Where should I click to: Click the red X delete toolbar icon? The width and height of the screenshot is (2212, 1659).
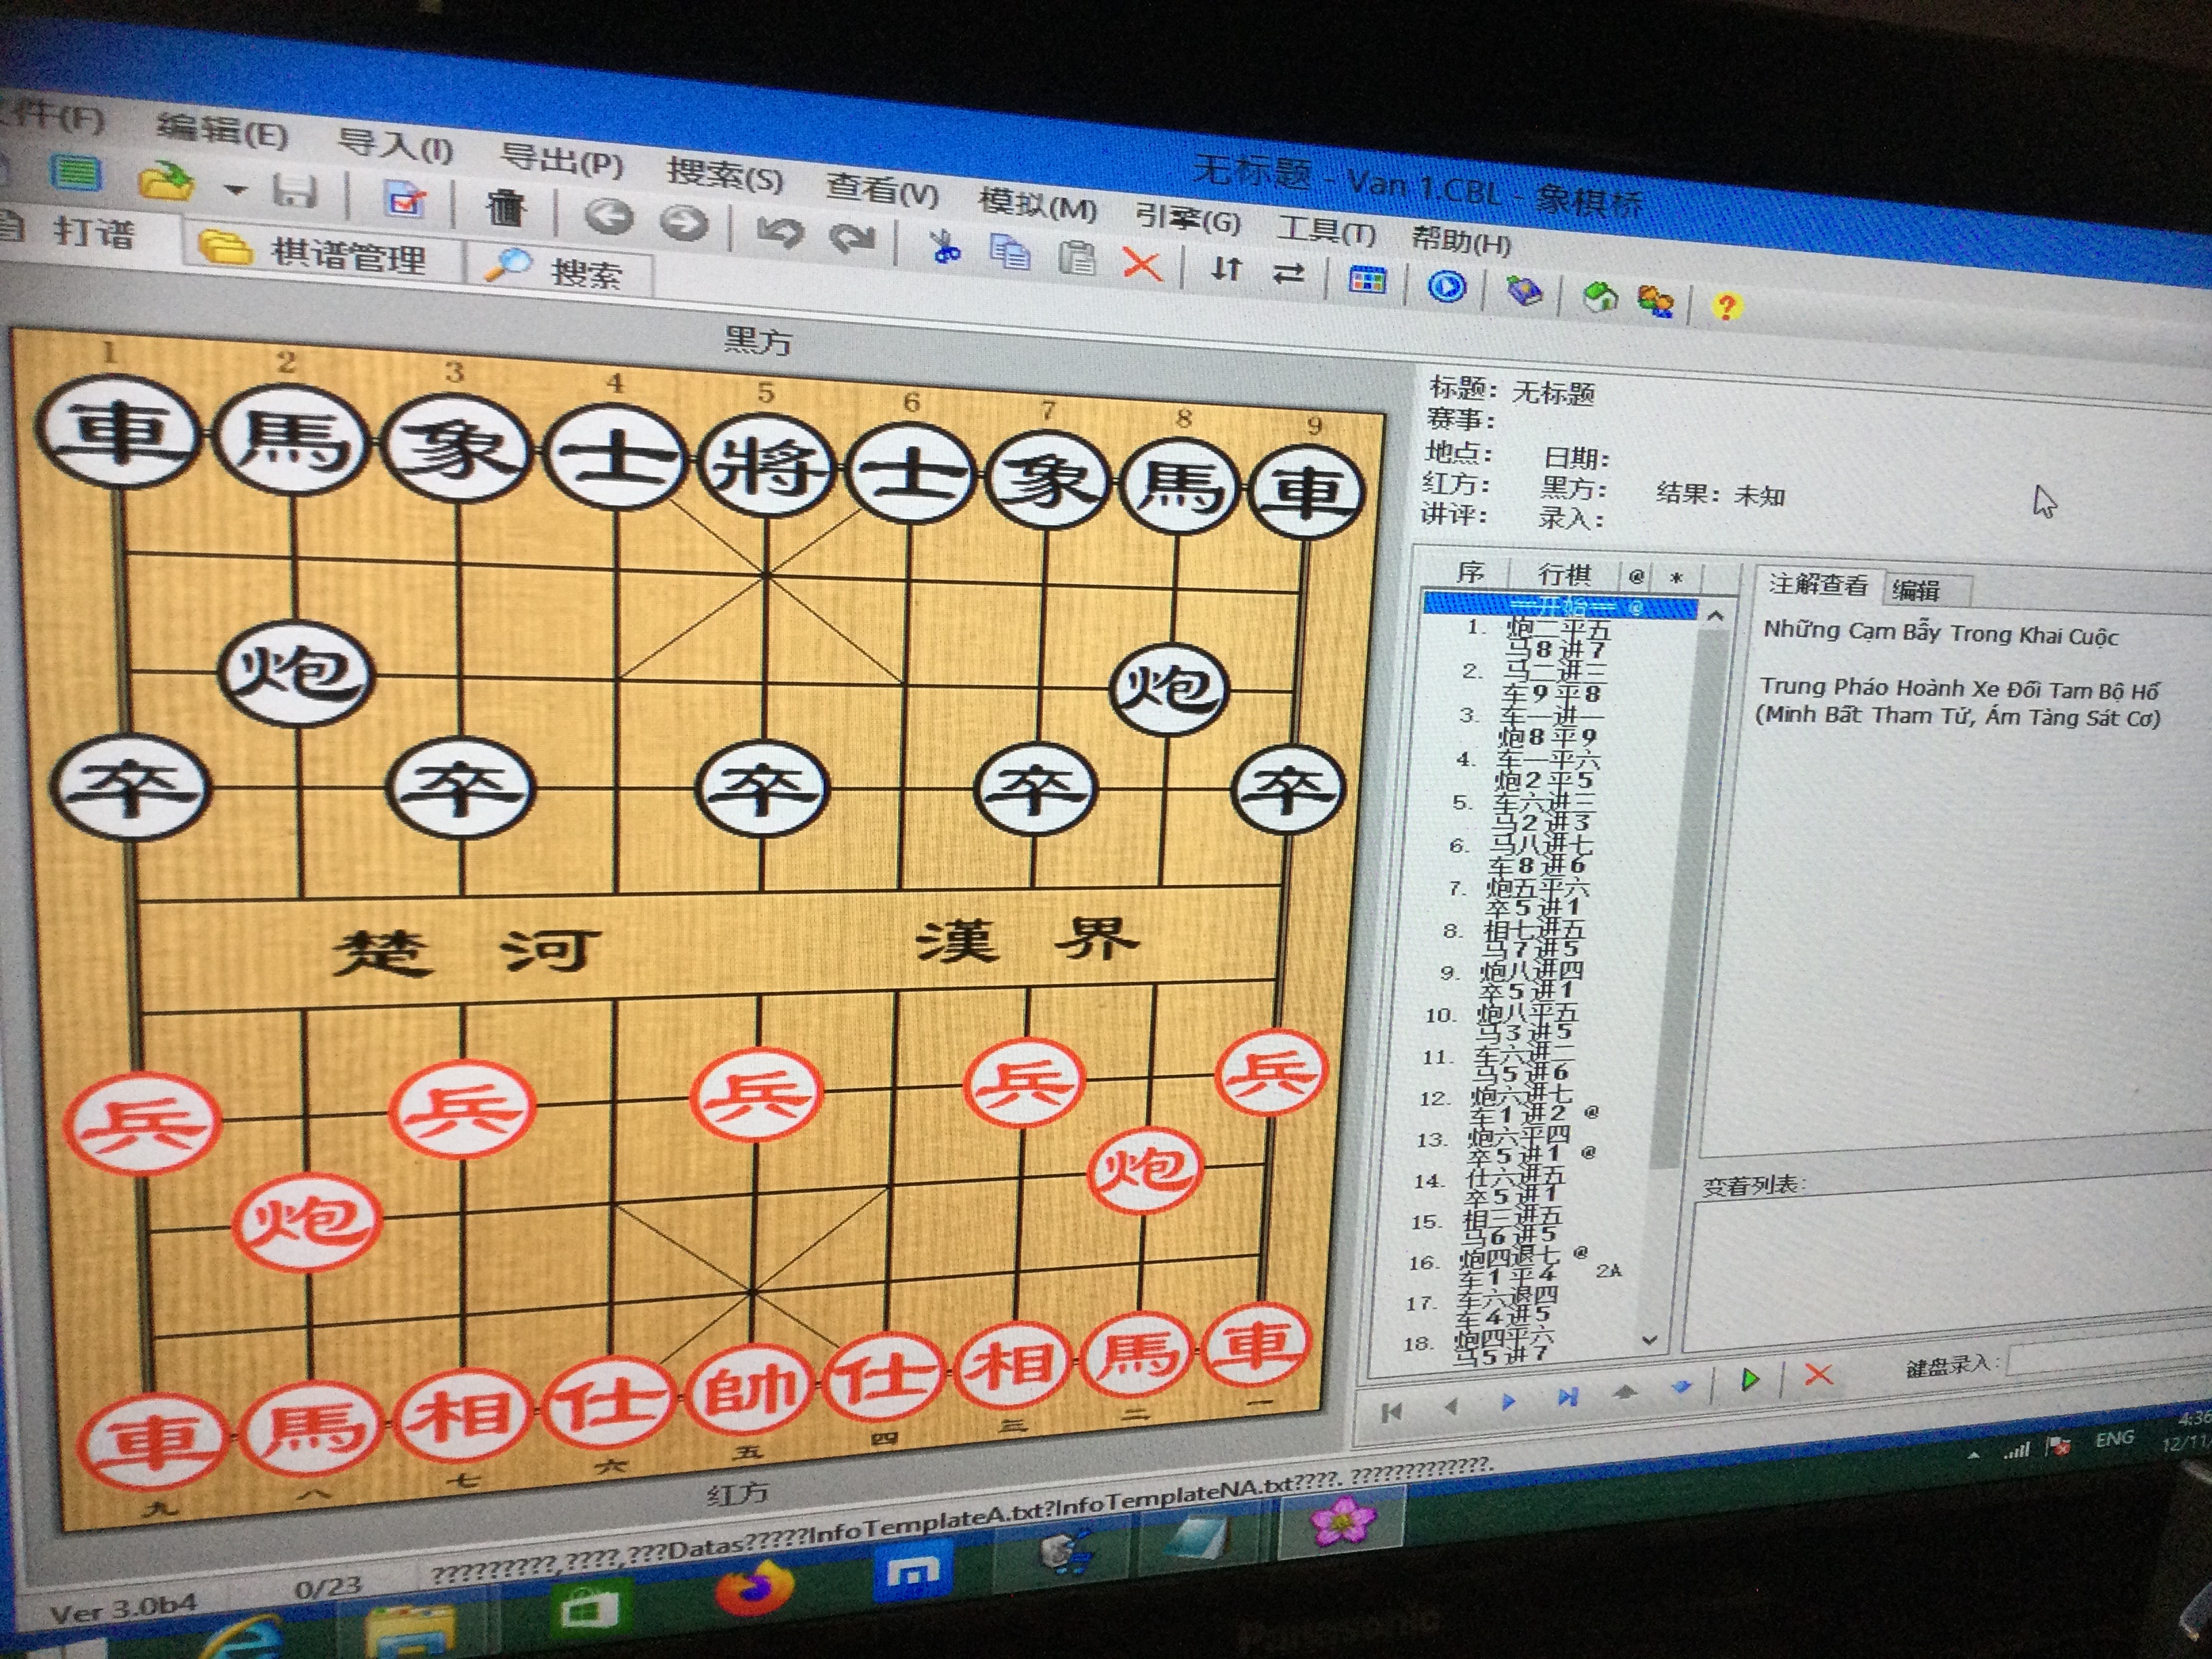tap(1142, 264)
